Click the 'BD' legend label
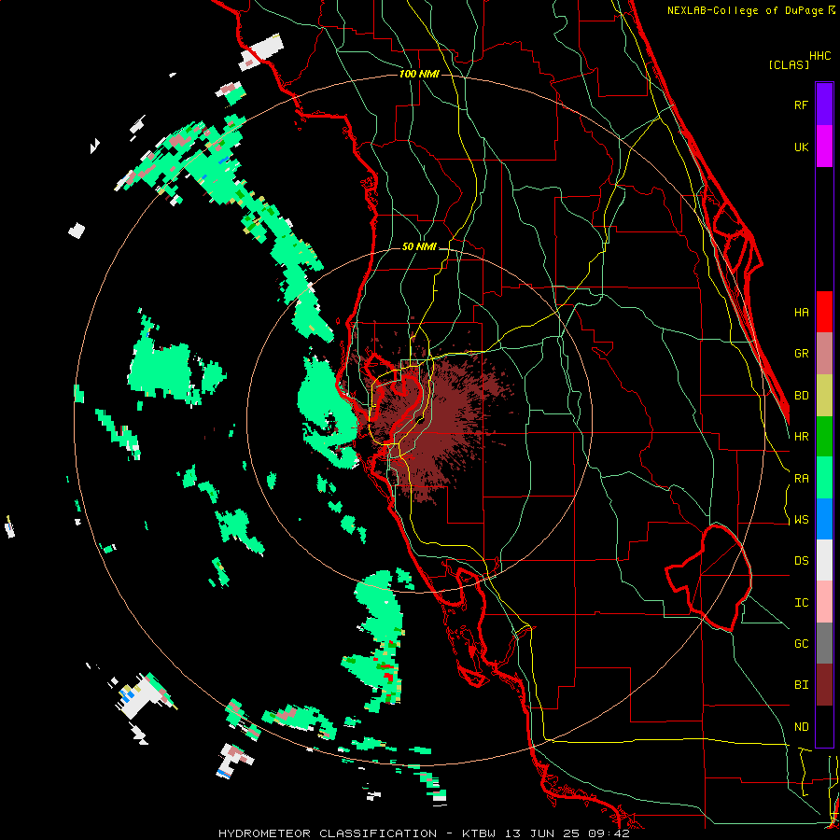Image resolution: width=840 pixels, height=840 pixels. click(x=802, y=396)
